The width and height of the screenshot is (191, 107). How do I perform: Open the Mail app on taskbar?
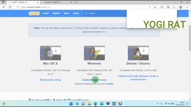tap(102, 104)
